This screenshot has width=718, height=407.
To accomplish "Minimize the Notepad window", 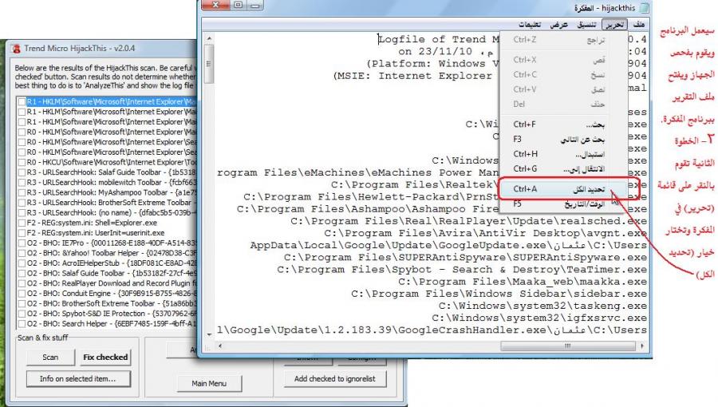I will point(256,6).
